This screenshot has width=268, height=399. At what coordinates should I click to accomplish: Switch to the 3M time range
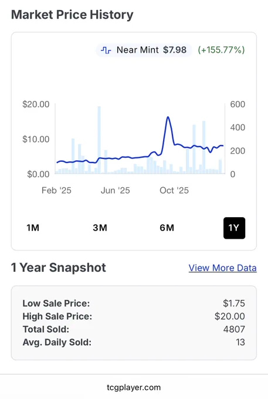(x=100, y=228)
